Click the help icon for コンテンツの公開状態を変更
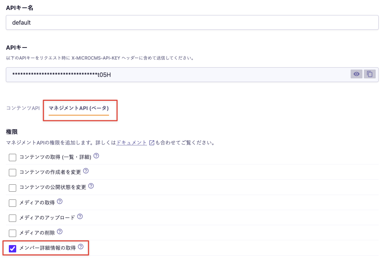Image resolution: width=386 pixels, height=262 pixels. [91, 186]
